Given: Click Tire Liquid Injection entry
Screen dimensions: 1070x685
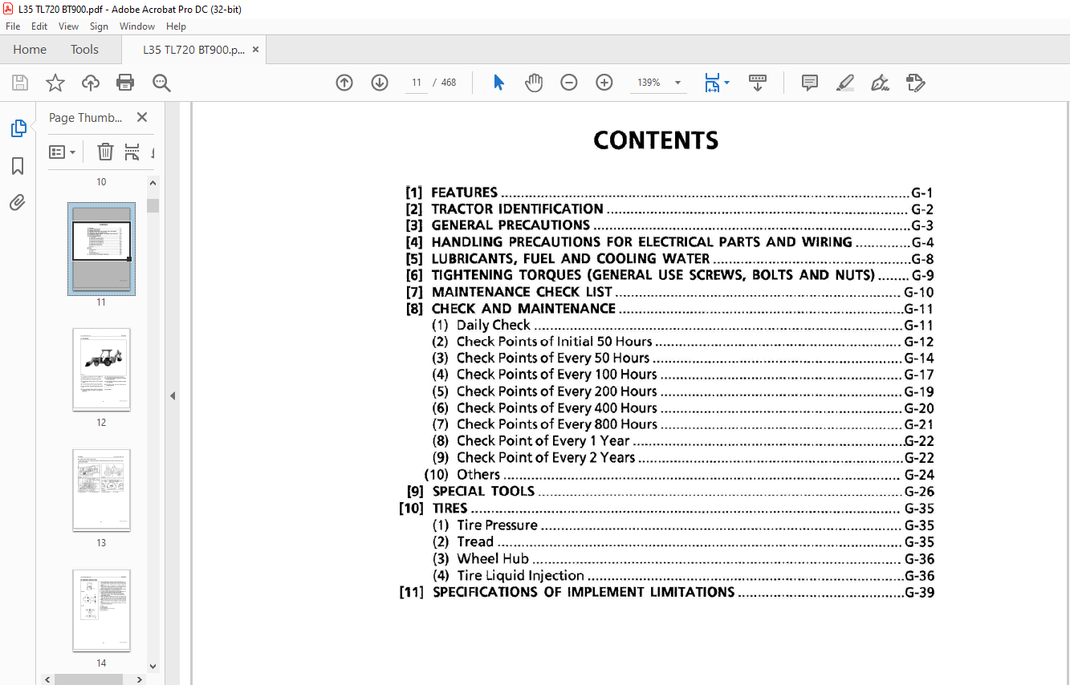Looking at the screenshot, I should [x=682, y=575].
